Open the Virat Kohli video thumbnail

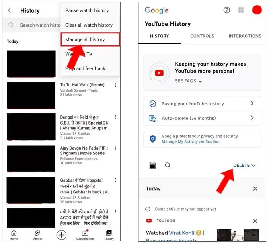tap(238, 235)
